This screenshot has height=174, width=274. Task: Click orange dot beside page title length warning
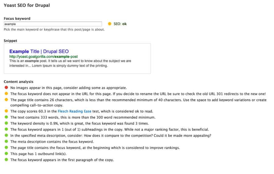click(x=6, y=100)
